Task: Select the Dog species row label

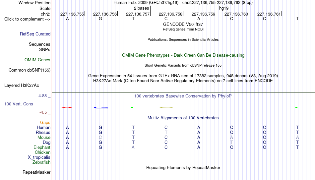Action: coord(47,143)
